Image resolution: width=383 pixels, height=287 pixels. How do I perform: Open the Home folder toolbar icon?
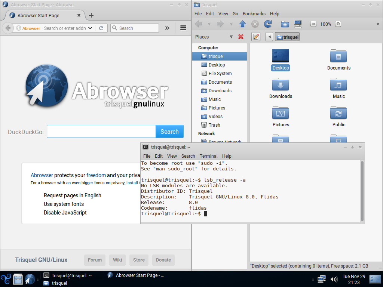click(x=285, y=24)
